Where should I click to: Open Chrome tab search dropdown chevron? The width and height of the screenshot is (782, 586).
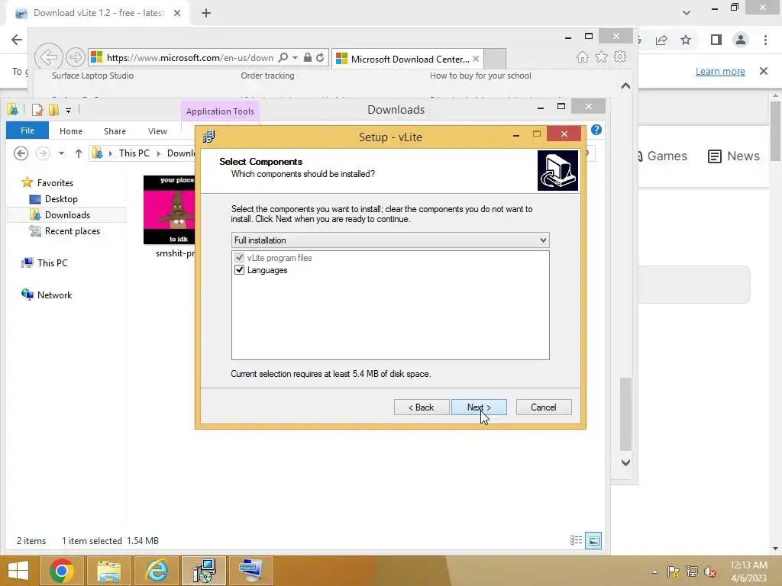click(687, 13)
